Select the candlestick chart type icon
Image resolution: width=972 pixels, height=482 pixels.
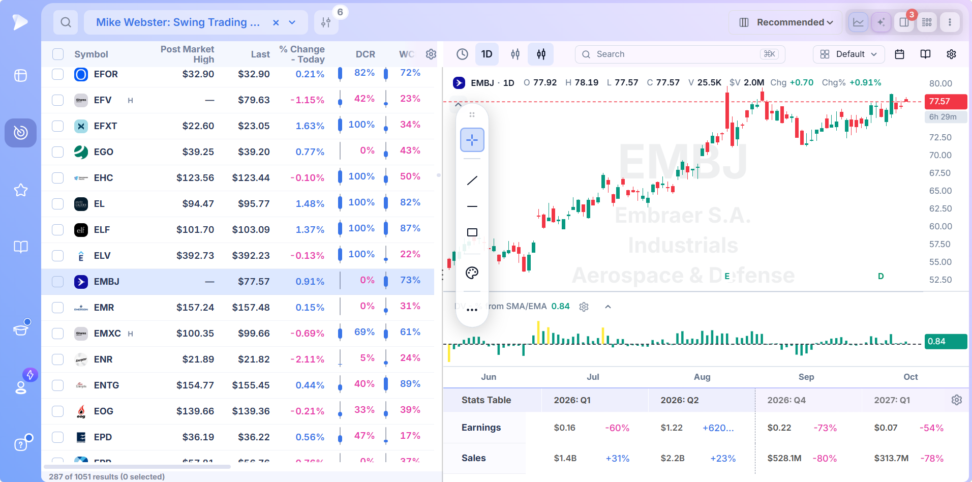(x=541, y=54)
